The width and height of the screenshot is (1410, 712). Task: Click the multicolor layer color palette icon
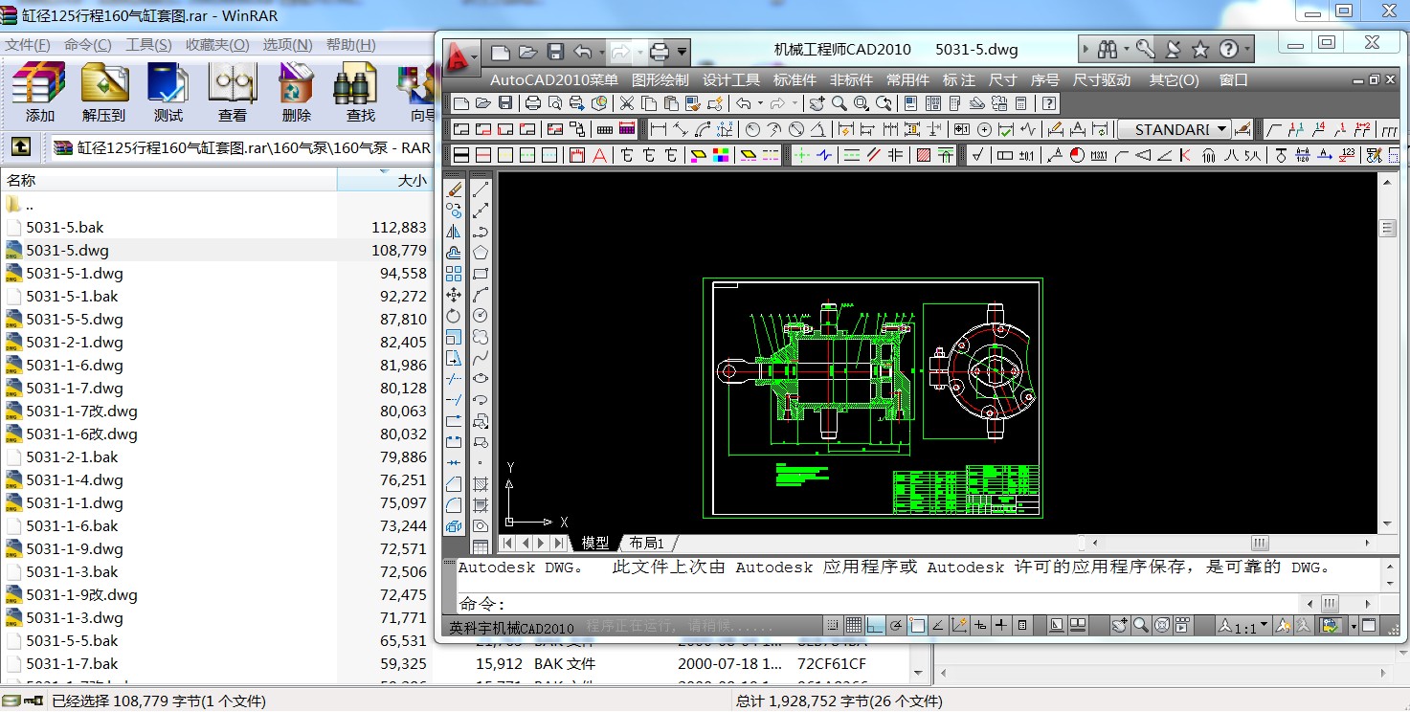pyautogui.click(x=722, y=155)
